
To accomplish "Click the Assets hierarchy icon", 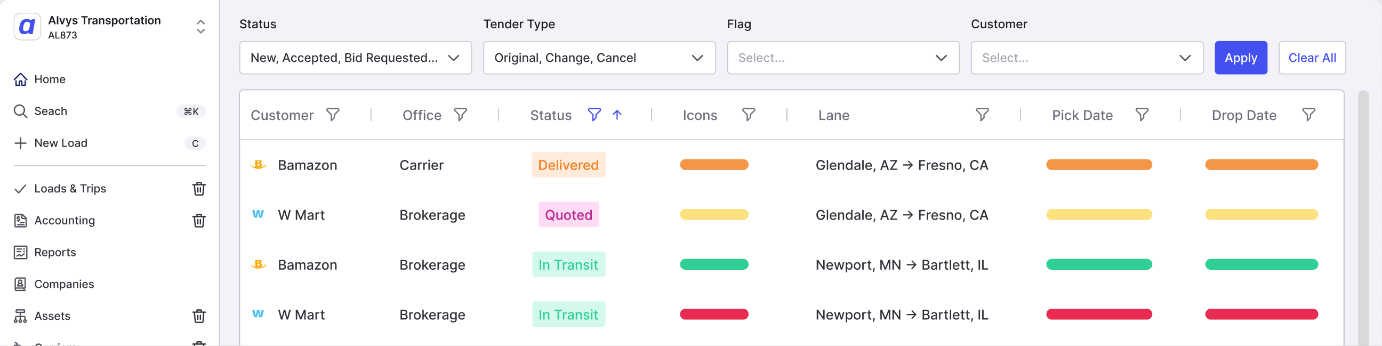I will 20,316.
